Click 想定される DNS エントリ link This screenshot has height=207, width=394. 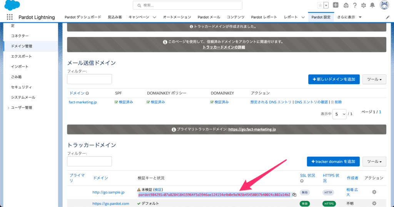click(271, 102)
